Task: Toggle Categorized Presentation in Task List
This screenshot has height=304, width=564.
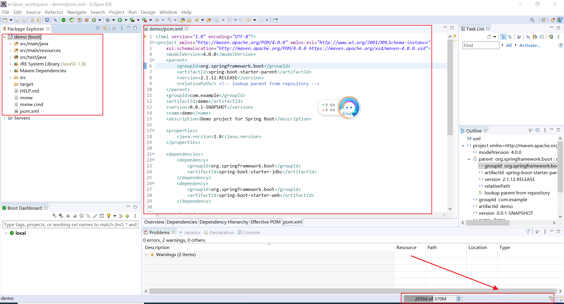Action: pyautogui.click(x=503, y=36)
